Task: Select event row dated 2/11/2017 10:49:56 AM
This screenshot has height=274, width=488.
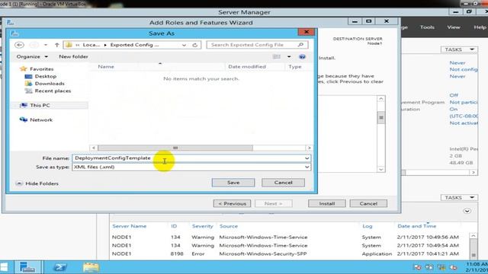Action: coord(290,237)
